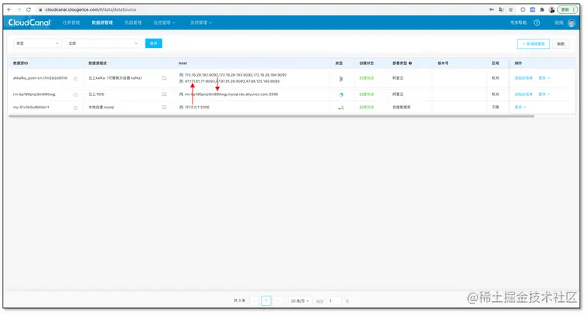Select page 1 in pagination
The height and width of the screenshot is (315, 588).
pyautogui.click(x=266, y=301)
